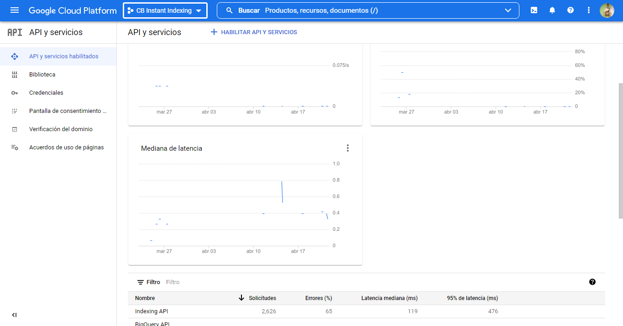
Task: Click the API logo icon in sidebar
Action: [x=15, y=32]
